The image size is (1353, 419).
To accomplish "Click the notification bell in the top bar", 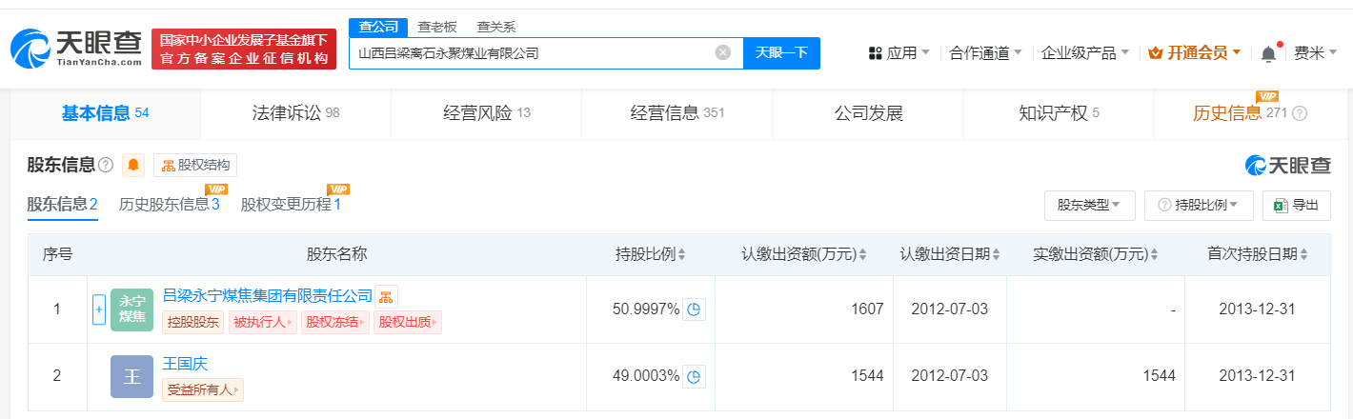I will point(1268,54).
